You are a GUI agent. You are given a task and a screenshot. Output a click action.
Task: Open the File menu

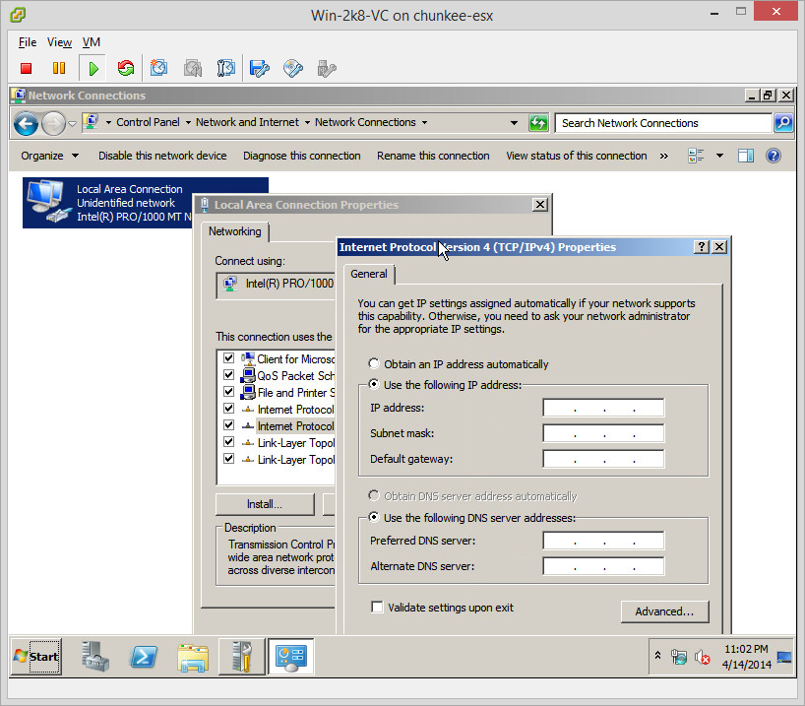point(28,42)
